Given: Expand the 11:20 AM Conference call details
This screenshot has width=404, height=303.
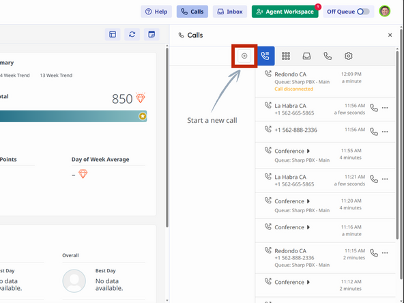Looking at the screenshot, I should tap(308, 201).
